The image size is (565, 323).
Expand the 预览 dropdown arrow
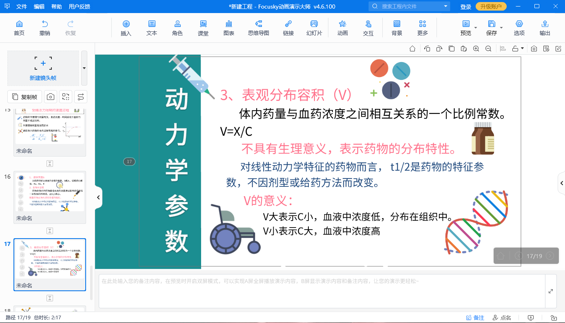(x=476, y=28)
